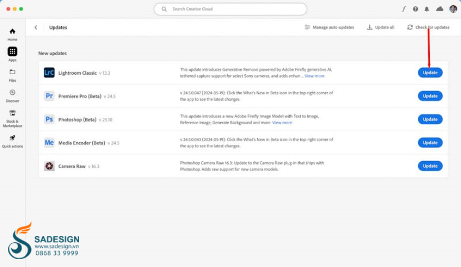
Task: Click the fonts icon in top bar
Action: (404, 9)
